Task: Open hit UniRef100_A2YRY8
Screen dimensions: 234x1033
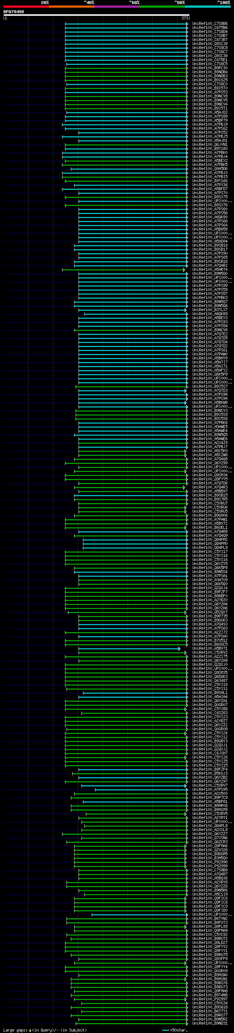Action: point(210,883)
